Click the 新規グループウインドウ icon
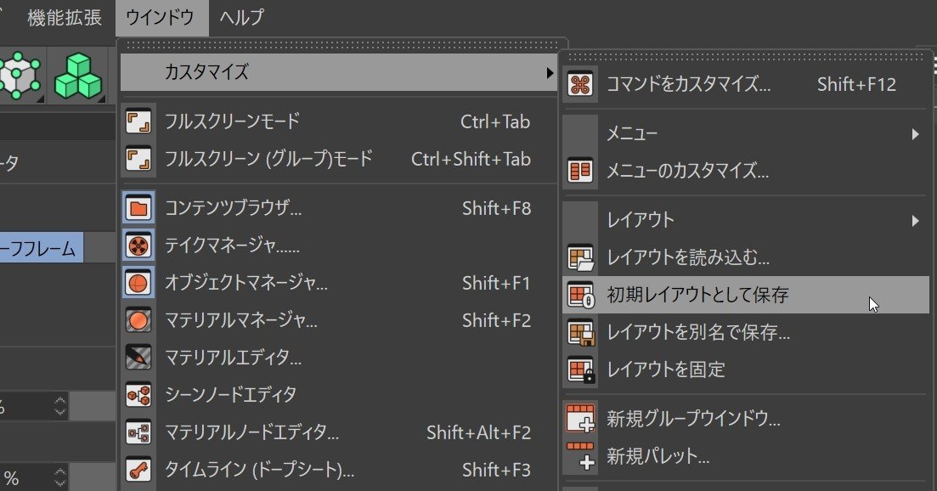 tap(580, 419)
